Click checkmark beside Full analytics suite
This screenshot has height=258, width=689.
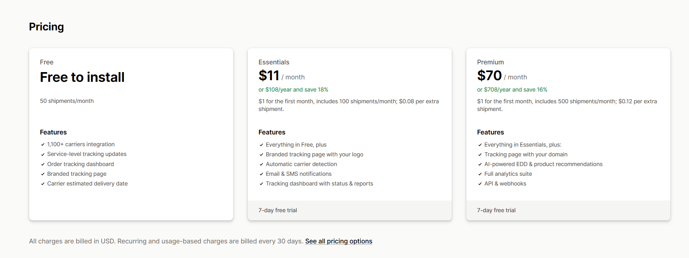(480, 174)
